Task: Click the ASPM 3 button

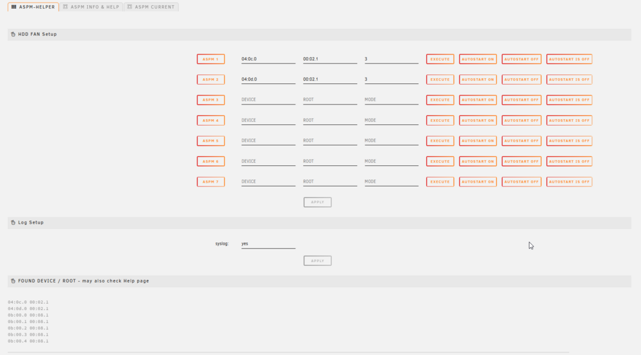Action: coord(210,100)
